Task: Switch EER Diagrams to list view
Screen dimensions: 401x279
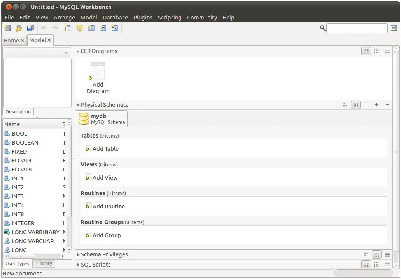Action: (x=387, y=51)
